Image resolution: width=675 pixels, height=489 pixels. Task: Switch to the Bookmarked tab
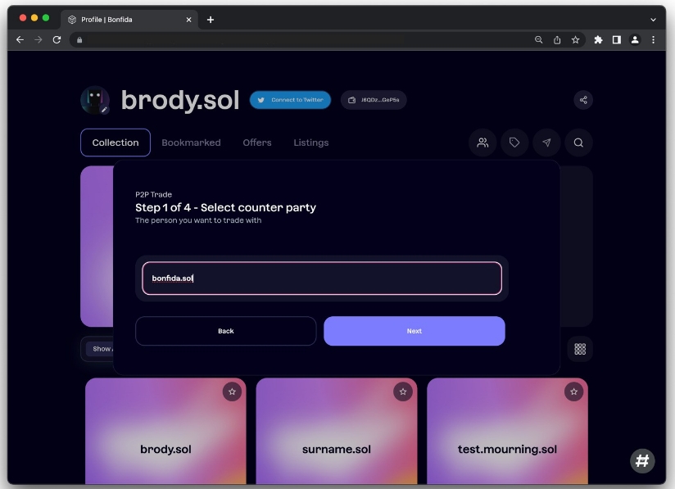191,143
